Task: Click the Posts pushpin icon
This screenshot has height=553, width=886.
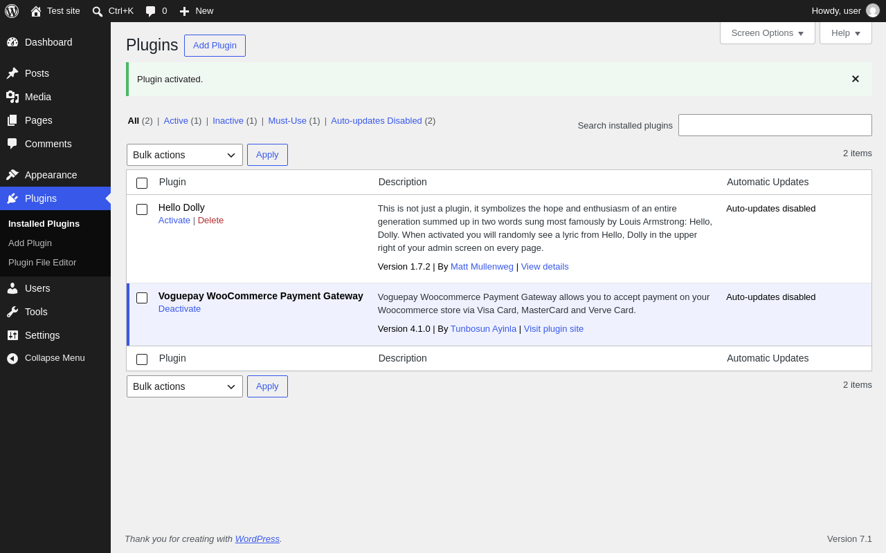Action: (x=12, y=73)
